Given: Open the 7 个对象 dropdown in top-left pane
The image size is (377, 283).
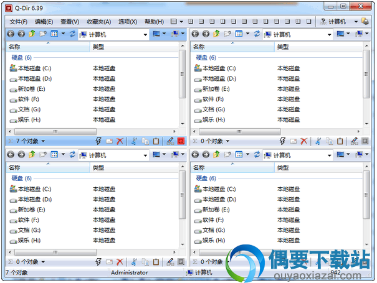Looking at the screenshot, I should (43, 141).
